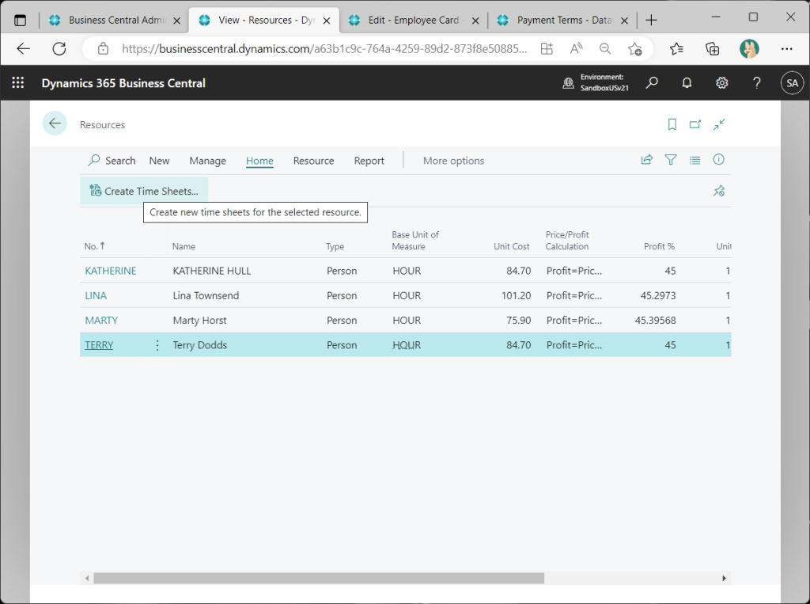Click the browser split screen icon

coord(547,48)
